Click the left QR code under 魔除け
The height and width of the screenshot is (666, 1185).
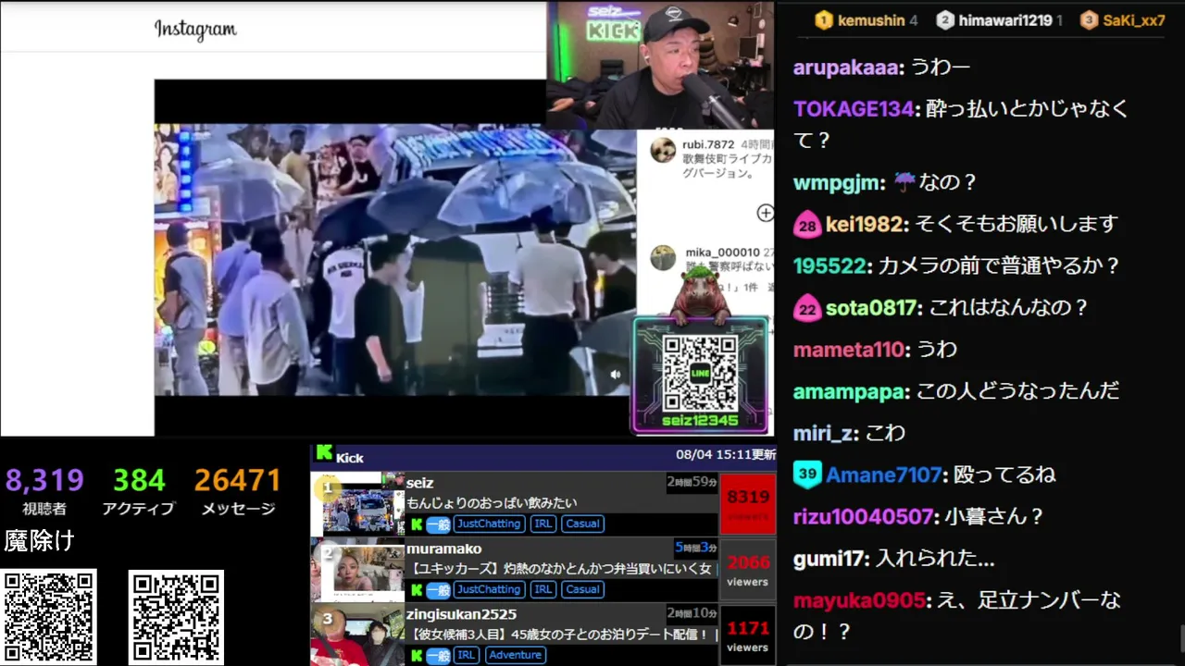click(49, 618)
